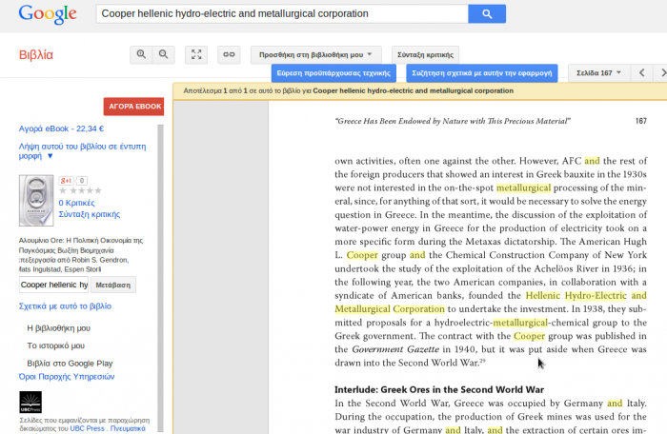Zoom out of the book page
Screen dimensions: 667x434
(x=163, y=54)
